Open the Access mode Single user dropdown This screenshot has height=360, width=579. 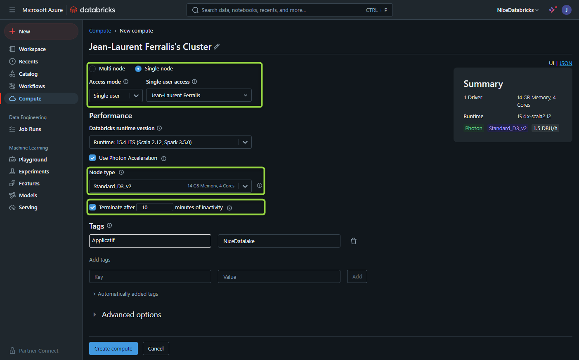click(116, 96)
